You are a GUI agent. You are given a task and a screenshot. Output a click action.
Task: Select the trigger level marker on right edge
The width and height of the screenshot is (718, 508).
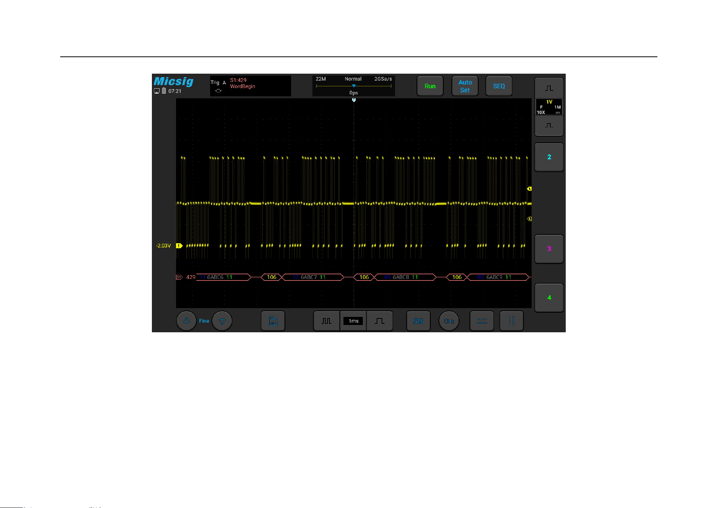click(x=529, y=189)
